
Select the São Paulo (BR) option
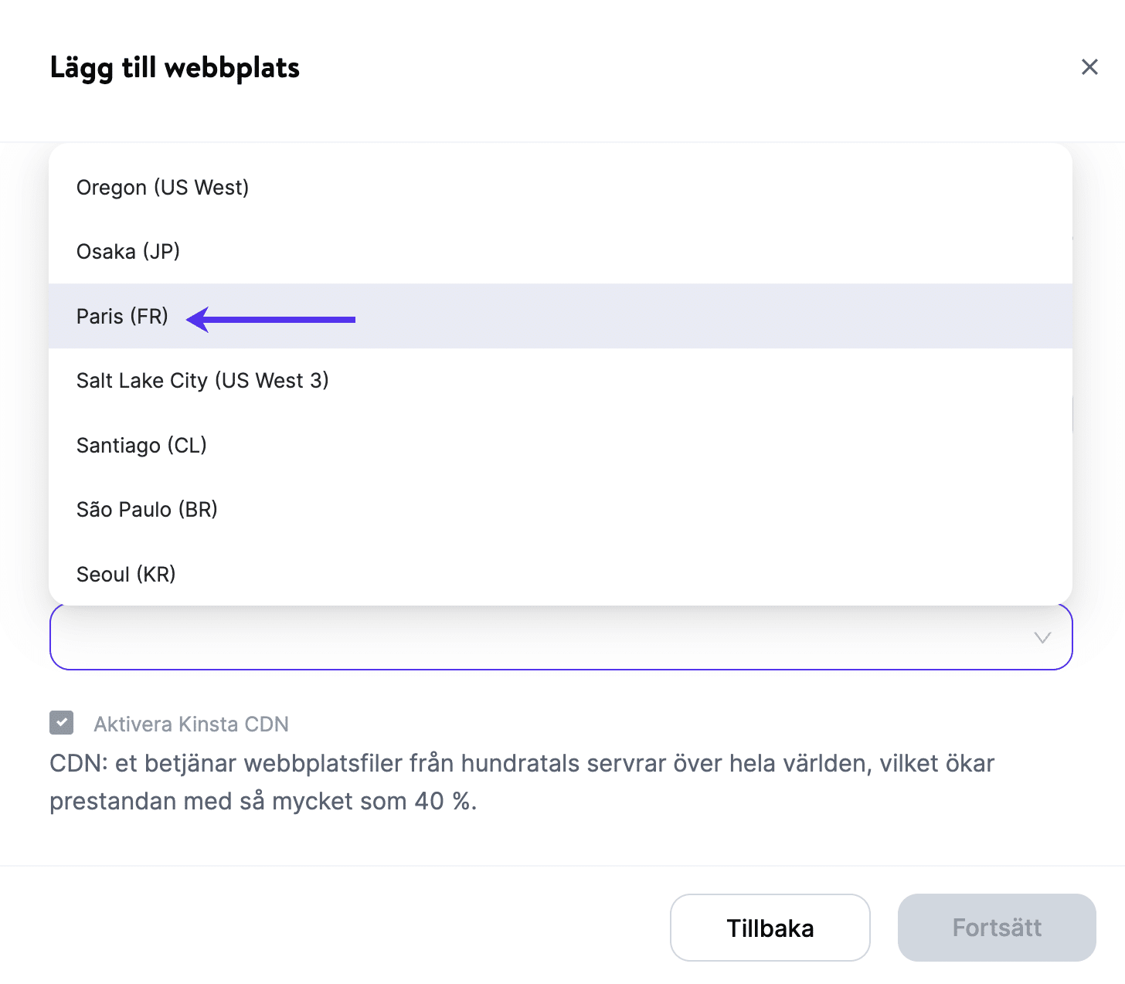pyautogui.click(x=147, y=510)
